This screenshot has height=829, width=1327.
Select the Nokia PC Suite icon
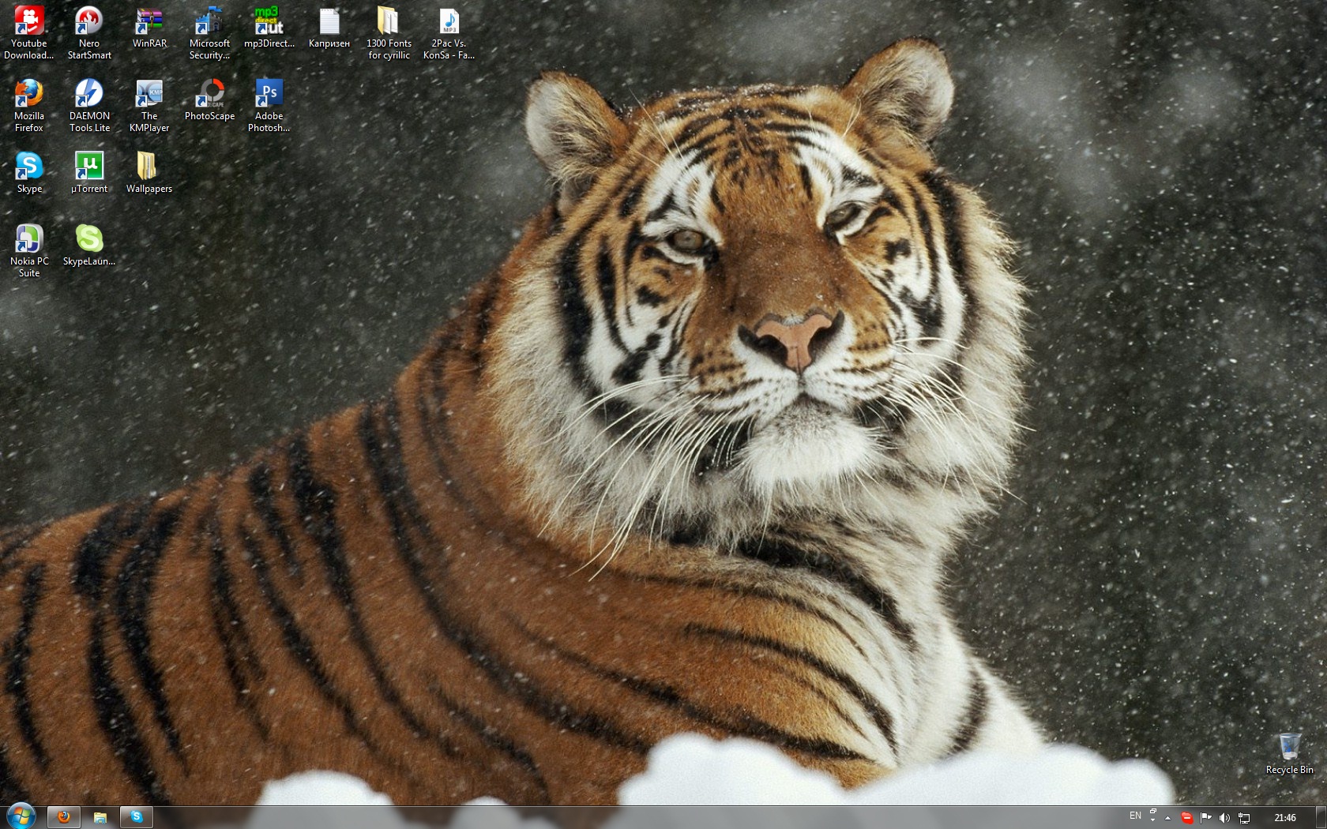point(29,251)
